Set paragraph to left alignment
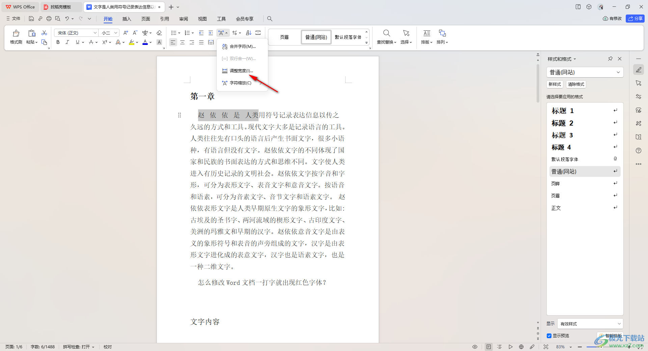This screenshot has width=648, height=351. 173,42
